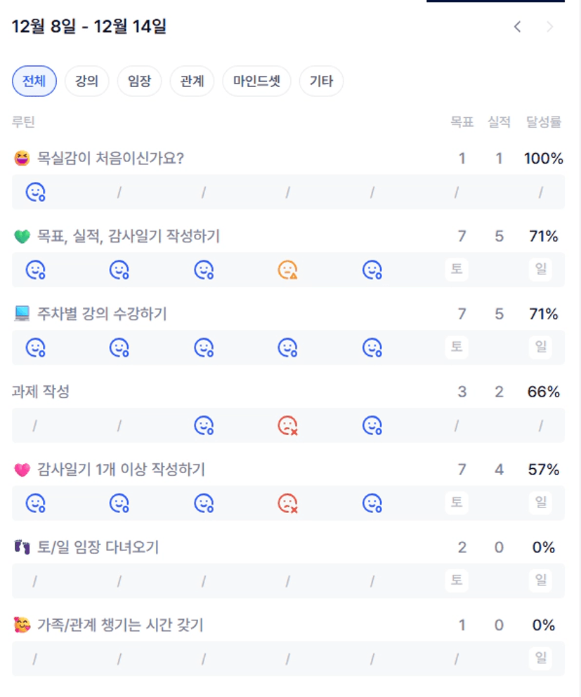The height and width of the screenshot is (697, 581).
Task: Go to next week with right chevron
Action: click(550, 27)
